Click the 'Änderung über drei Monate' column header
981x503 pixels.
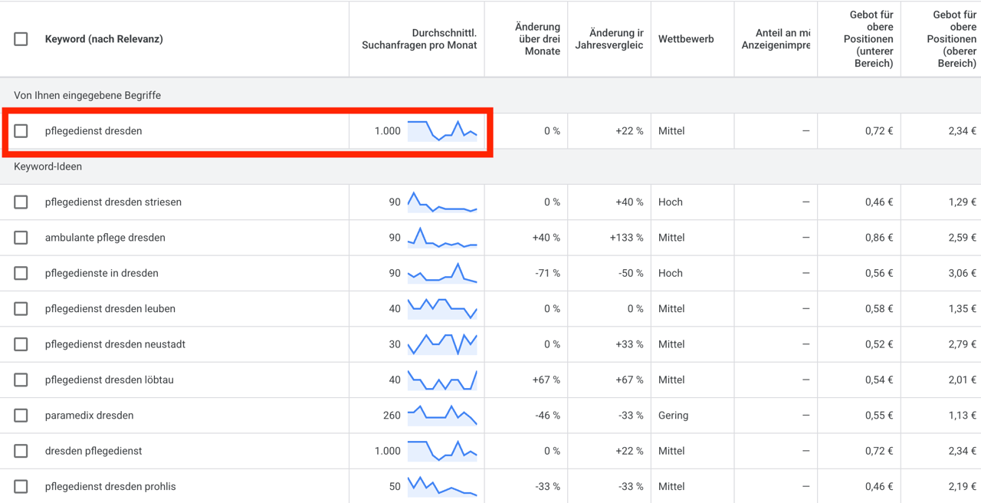[537, 39]
